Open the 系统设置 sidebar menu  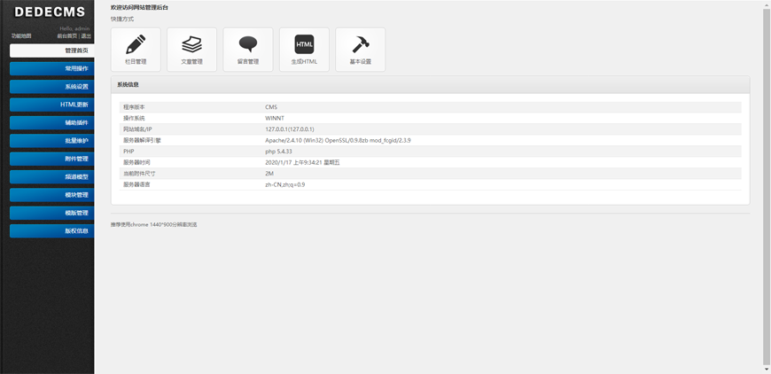coord(52,87)
